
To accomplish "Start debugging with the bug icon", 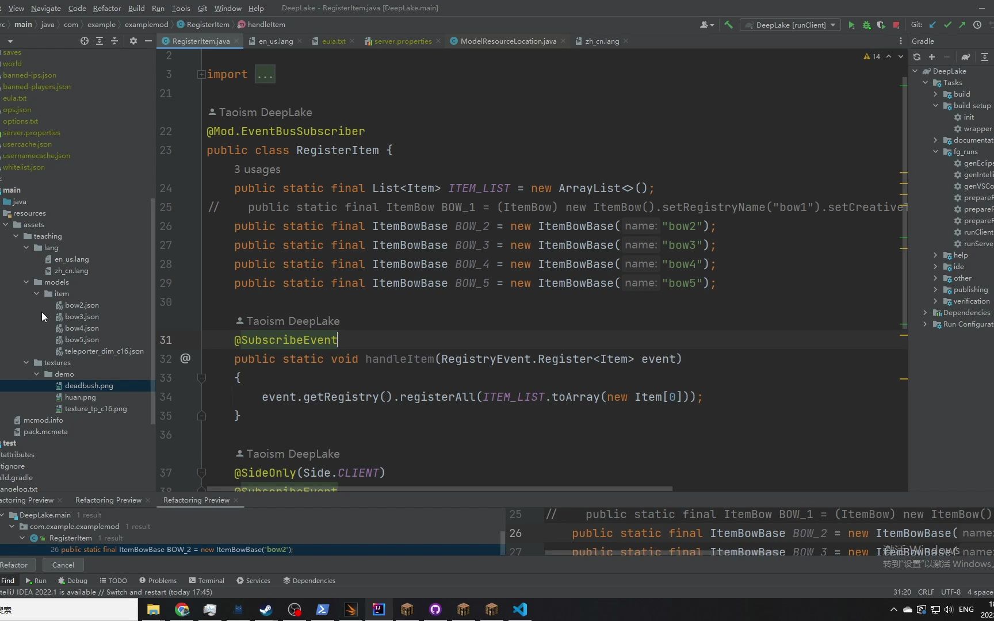I will point(866,25).
